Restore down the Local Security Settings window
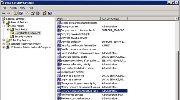The width and height of the screenshot is (180, 100). point(173,3)
